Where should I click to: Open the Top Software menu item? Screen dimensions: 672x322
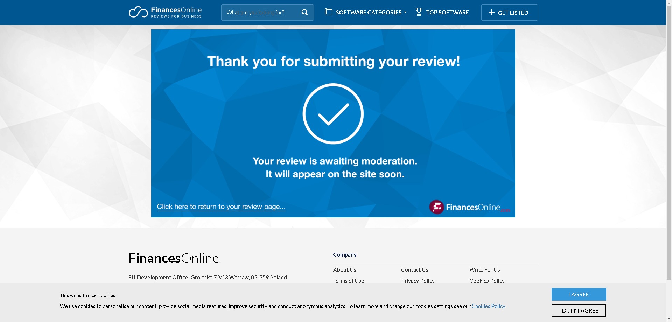[x=442, y=12]
